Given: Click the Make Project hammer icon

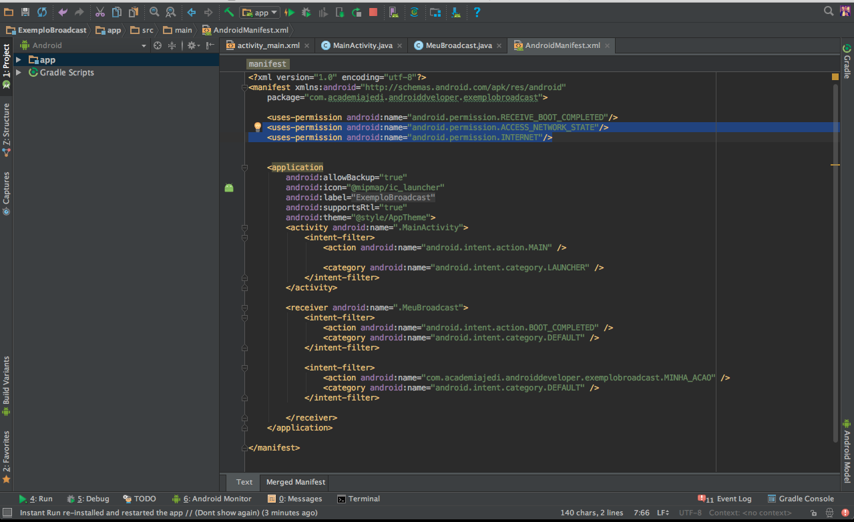Looking at the screenshot, I should click(229, 12).
